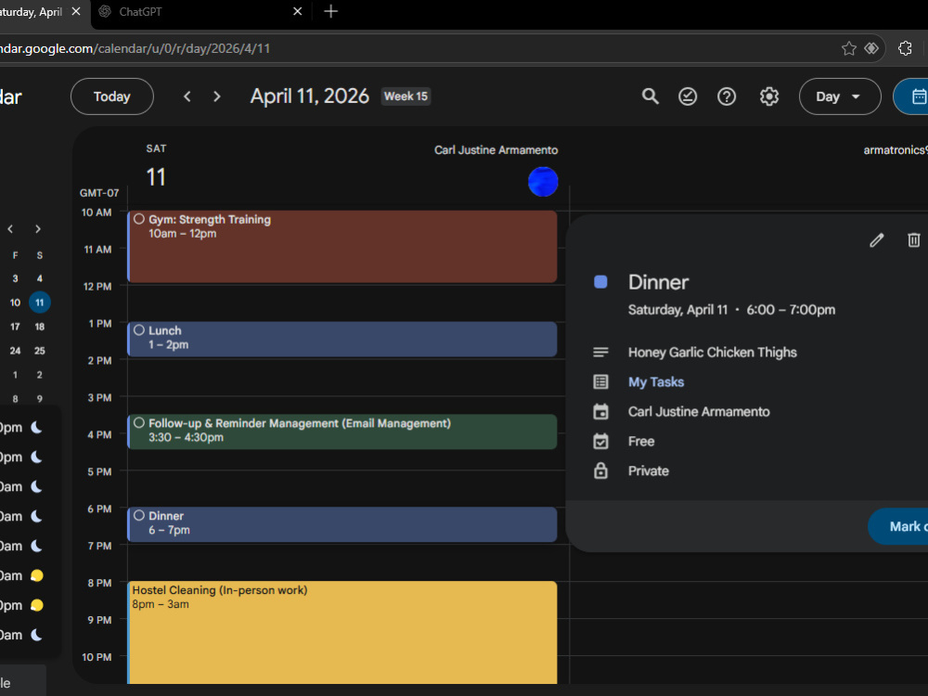The height and width of the screenshot is (696, 928).
Task: Click the Dinner 6 – 7pm task block
Action: [x=342, y=524]
